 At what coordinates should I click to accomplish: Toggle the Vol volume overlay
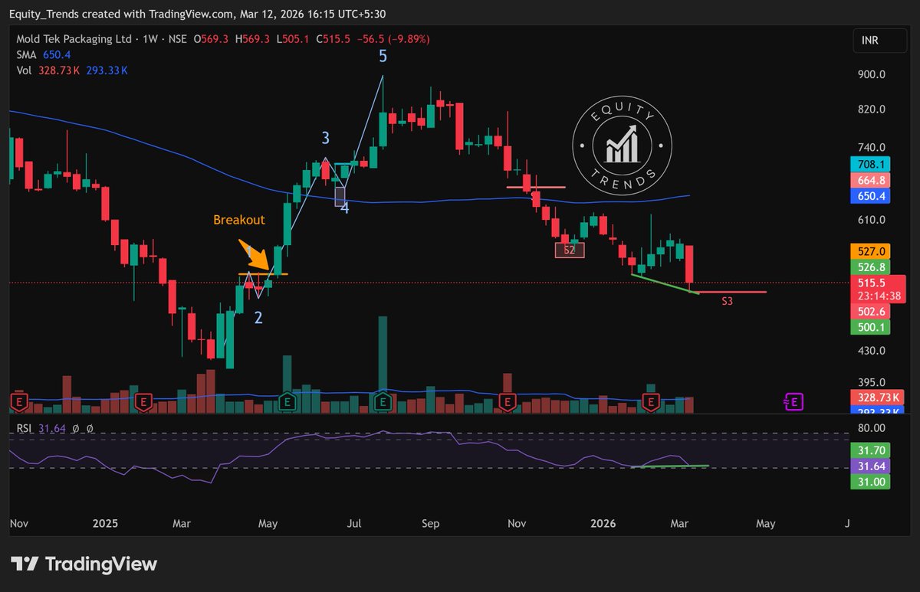click(x=25, y=70)
